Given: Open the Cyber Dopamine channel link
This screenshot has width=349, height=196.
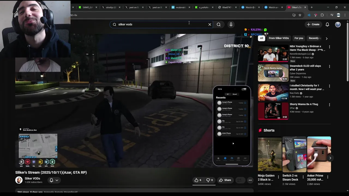Looking at the screenshot, I should pyautogui.click(x=298, y=73).
